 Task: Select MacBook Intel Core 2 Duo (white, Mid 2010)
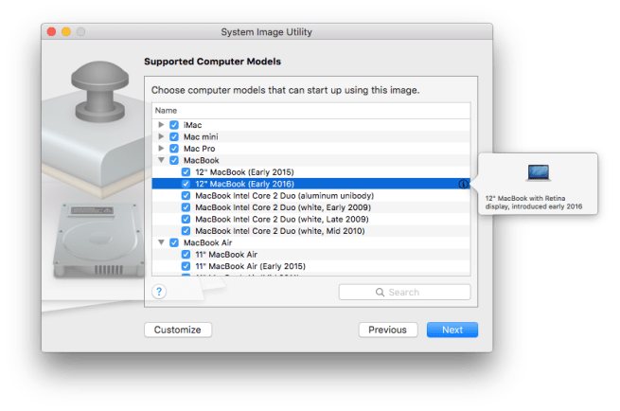pos(280,231)
